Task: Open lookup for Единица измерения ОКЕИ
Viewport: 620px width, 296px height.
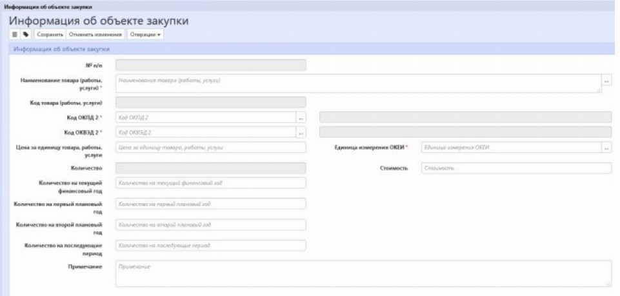Action: [606, 148]
